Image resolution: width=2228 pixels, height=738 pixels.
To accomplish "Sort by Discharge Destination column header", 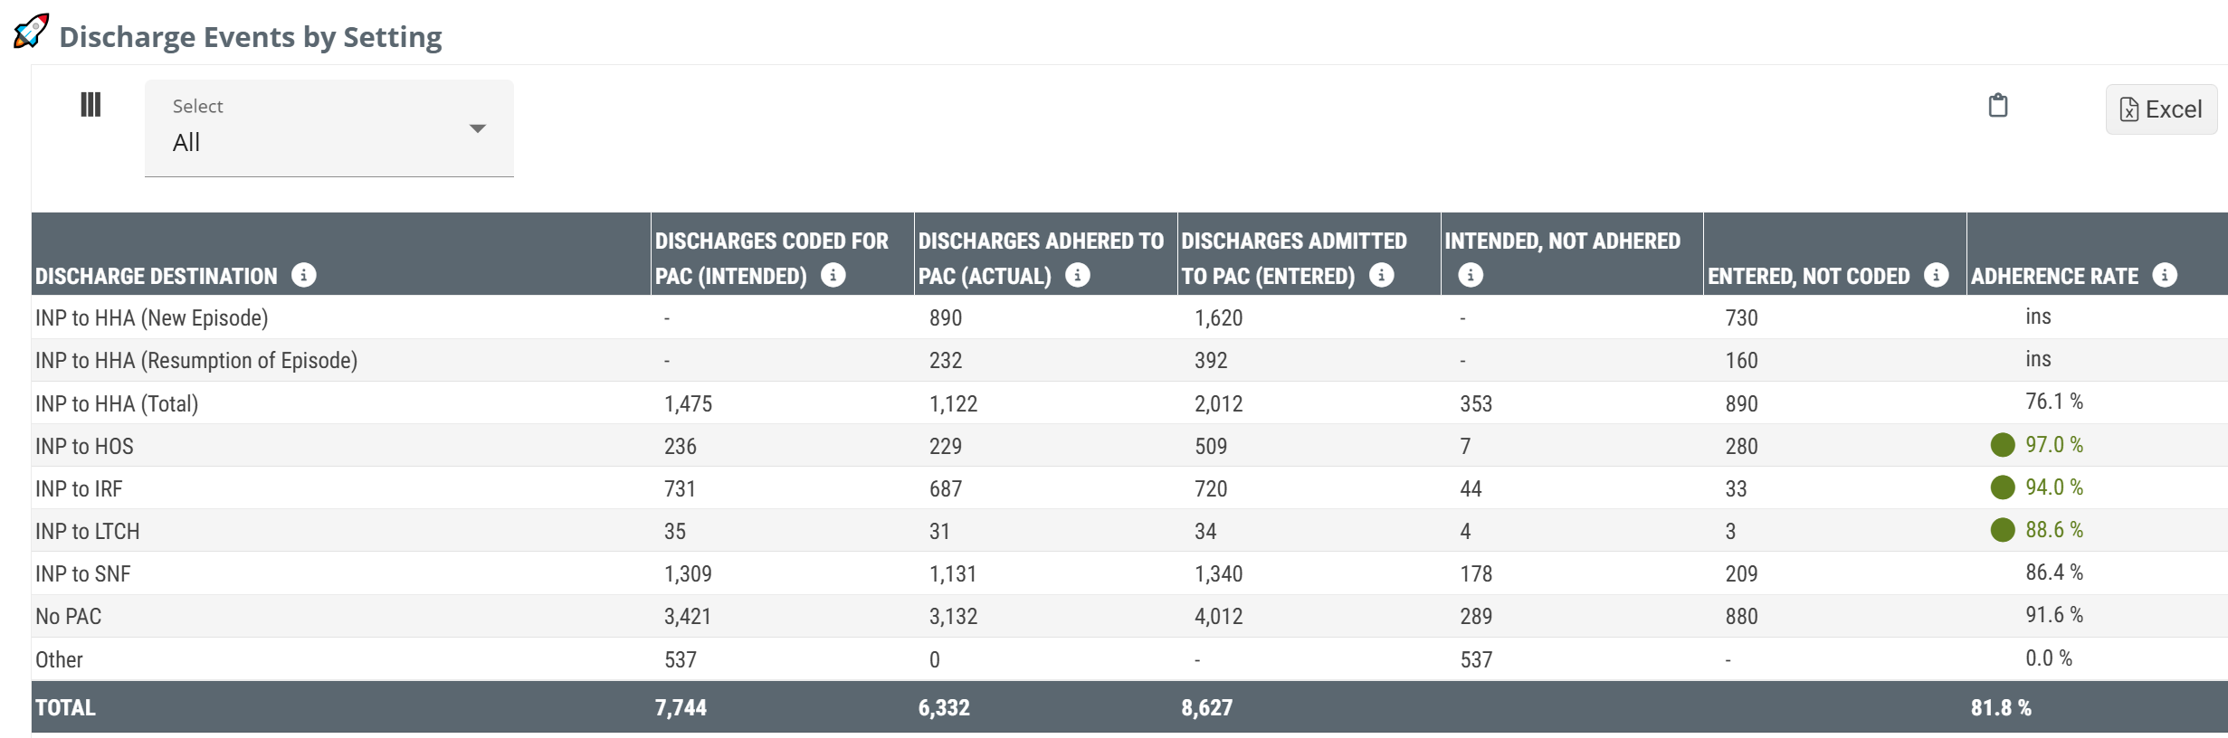I will (x=156, y=276).
